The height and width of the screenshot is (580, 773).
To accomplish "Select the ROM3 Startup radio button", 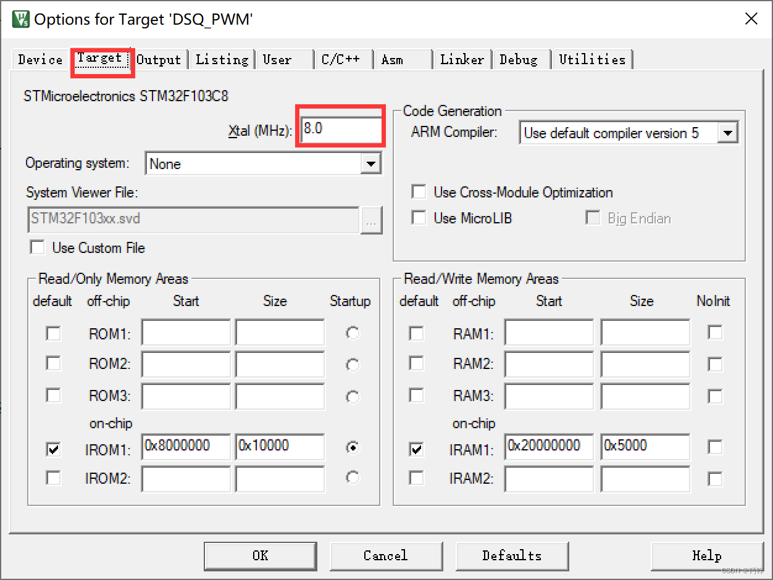I will [x=353, y=396].
